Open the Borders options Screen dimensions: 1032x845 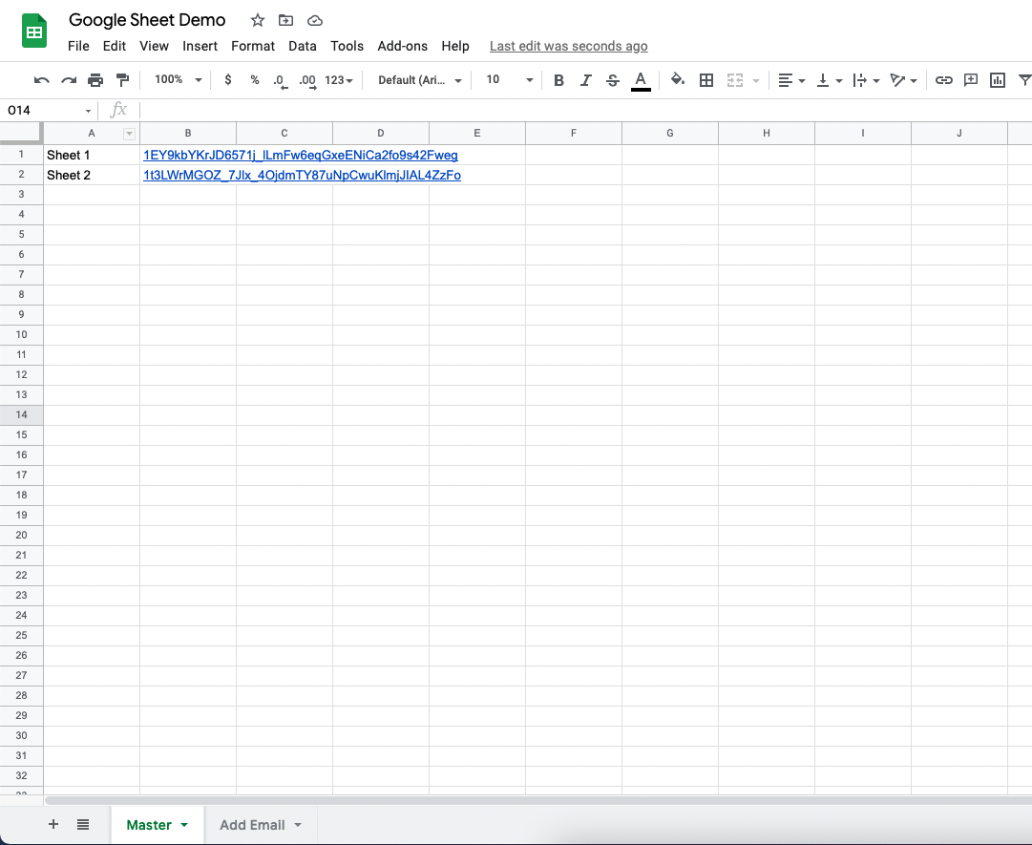point(706,80)
